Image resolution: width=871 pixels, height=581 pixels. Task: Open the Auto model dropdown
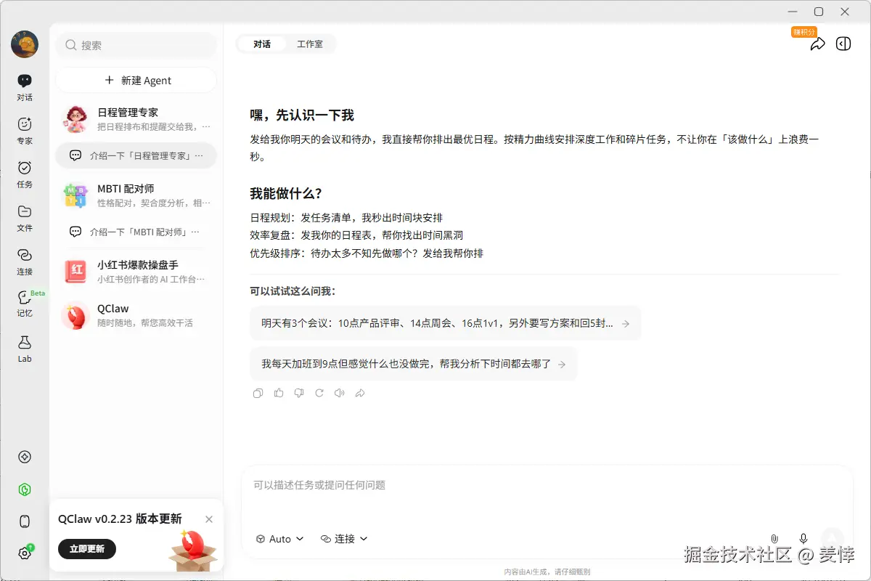point(280,539)
